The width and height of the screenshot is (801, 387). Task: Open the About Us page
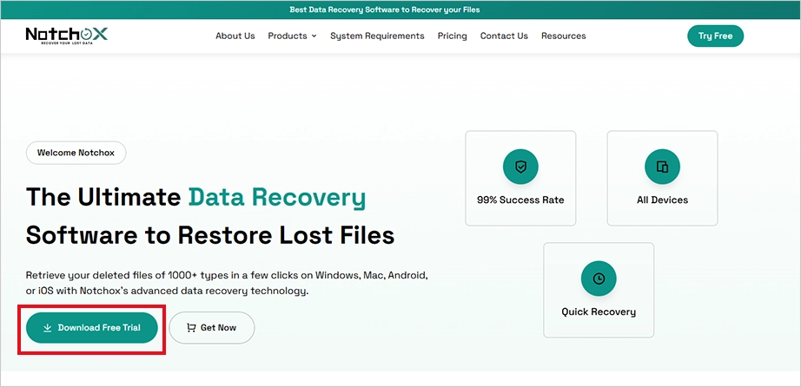pos(235,36)
